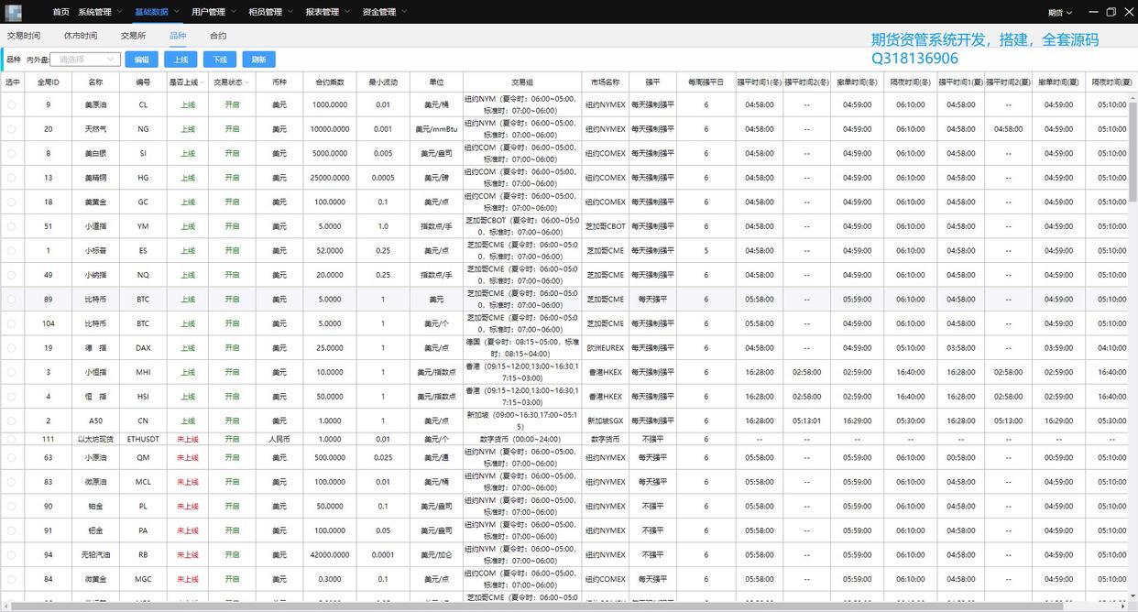
Task: Click the 03:58:00 time cell in DAX row
Action: click(x=960, y=348)
